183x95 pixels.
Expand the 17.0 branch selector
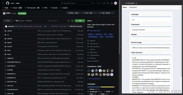click(x=8, y=21)
